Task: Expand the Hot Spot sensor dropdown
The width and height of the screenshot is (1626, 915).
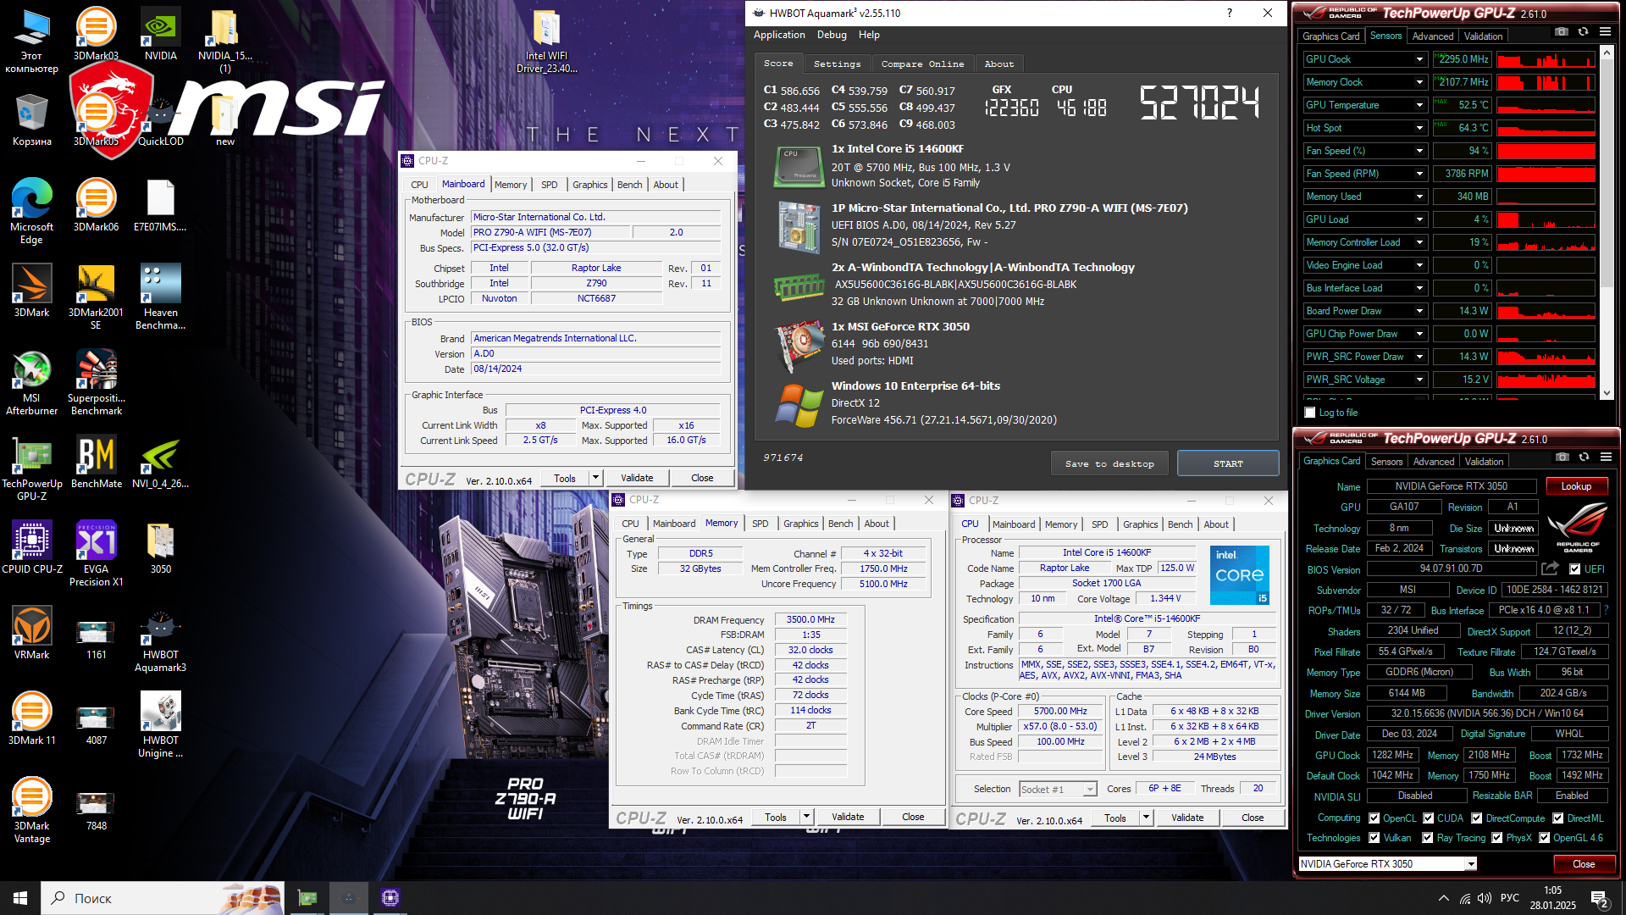Action: coord(1419,128)
